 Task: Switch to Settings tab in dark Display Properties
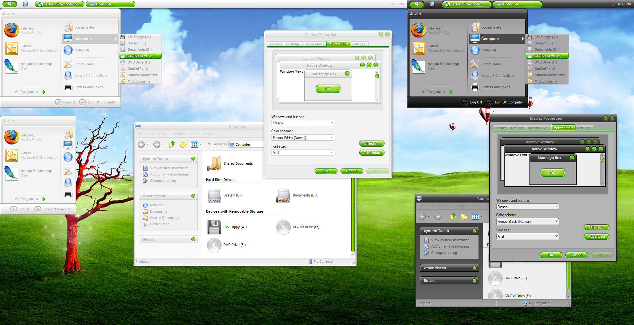pyautogui.click(x=583, y=128)
